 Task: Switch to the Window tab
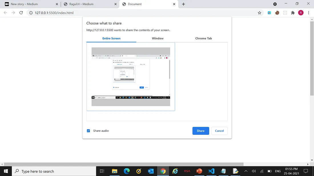point(158,38)
